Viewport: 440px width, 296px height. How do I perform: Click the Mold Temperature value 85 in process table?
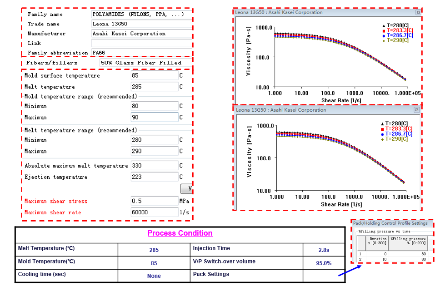point(154,263)
